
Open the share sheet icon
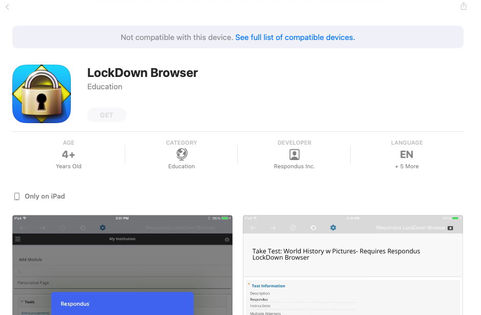(464, 6)
